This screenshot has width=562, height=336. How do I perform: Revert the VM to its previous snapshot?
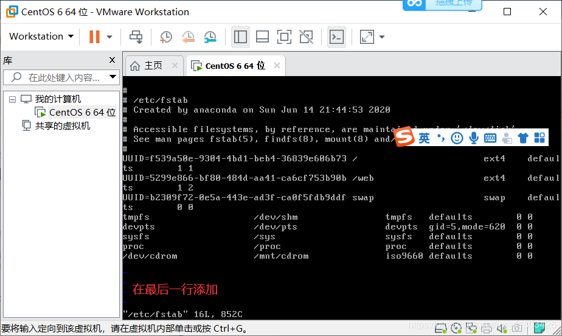tap(188, 37)
